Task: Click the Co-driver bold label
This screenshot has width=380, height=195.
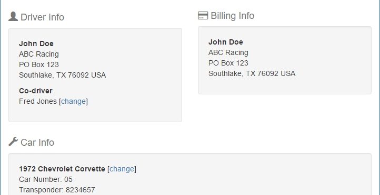Action: [36, 91]
